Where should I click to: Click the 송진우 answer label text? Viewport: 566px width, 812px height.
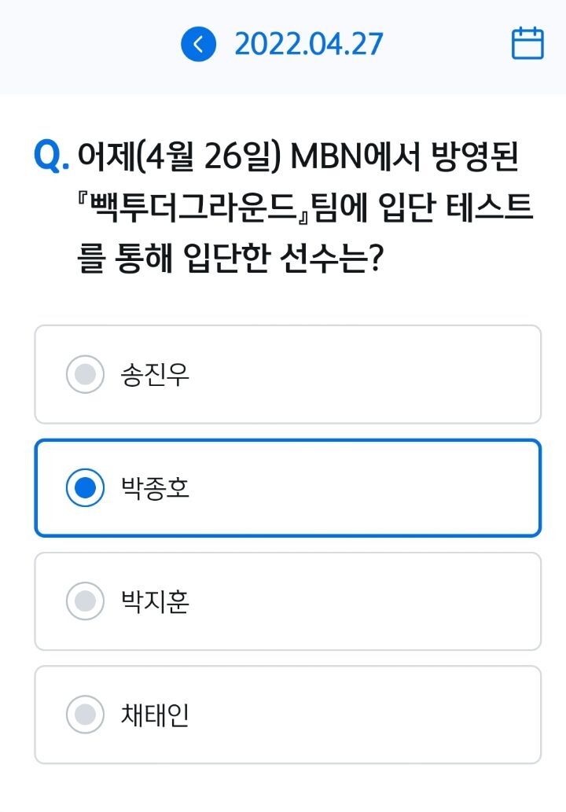(155, 375)
